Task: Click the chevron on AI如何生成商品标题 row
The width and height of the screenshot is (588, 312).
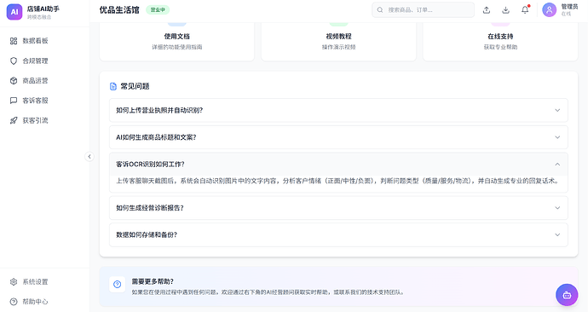Action: coord(557,137)
